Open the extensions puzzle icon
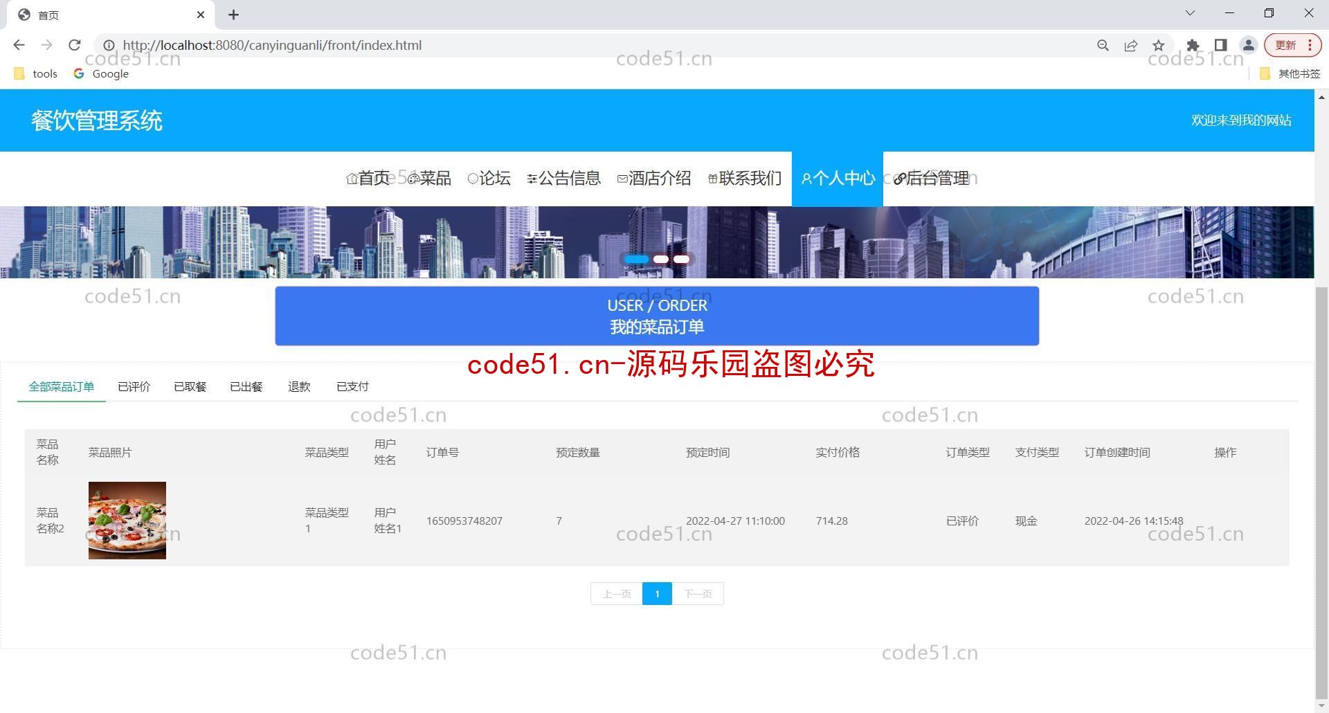 pos(1192,45)
